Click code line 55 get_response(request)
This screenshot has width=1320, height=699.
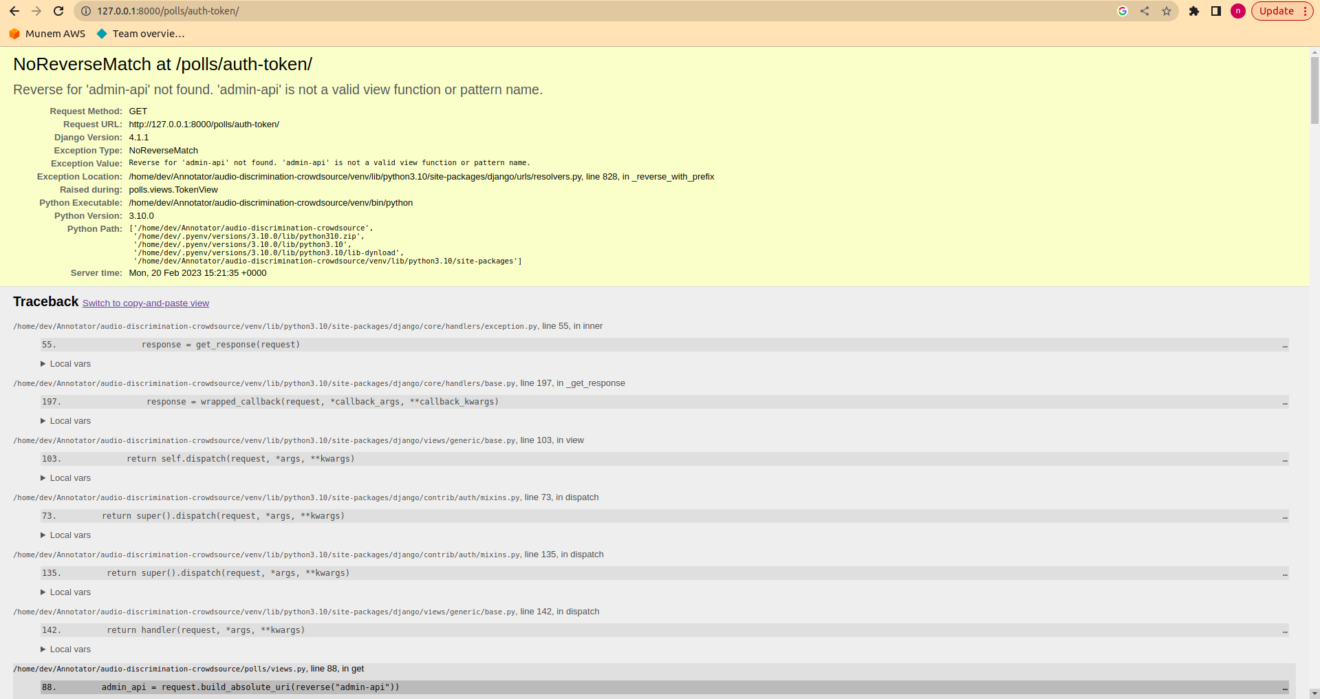click(x=664, y=345)
